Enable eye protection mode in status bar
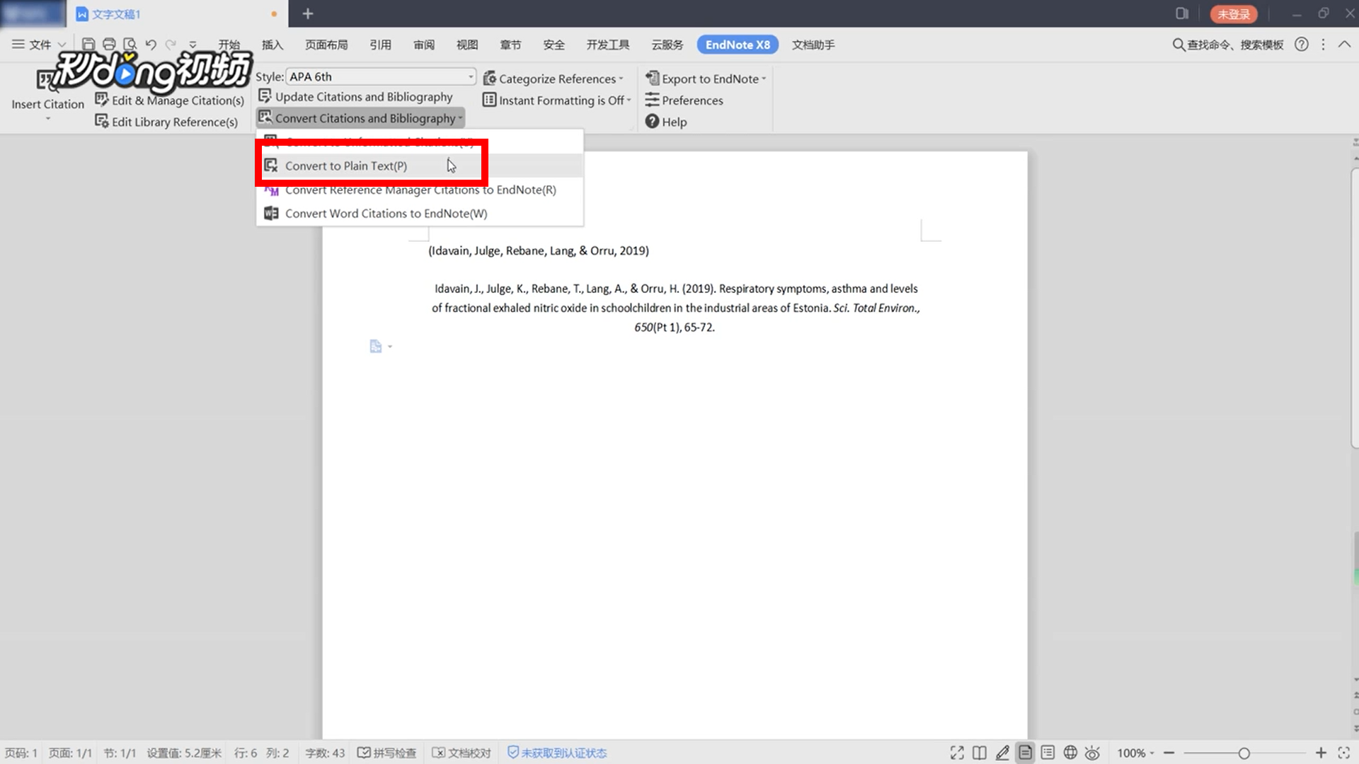 [x=1092, y=753]
